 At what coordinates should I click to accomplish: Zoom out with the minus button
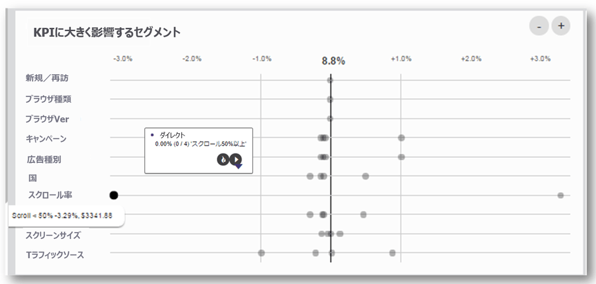click(538, 27)
